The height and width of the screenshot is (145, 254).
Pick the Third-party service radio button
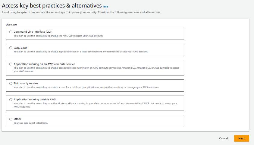click(x=11, y=84)
